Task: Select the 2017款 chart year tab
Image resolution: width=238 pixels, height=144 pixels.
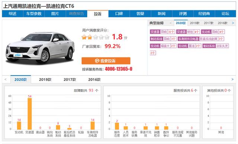Action: 70,80
